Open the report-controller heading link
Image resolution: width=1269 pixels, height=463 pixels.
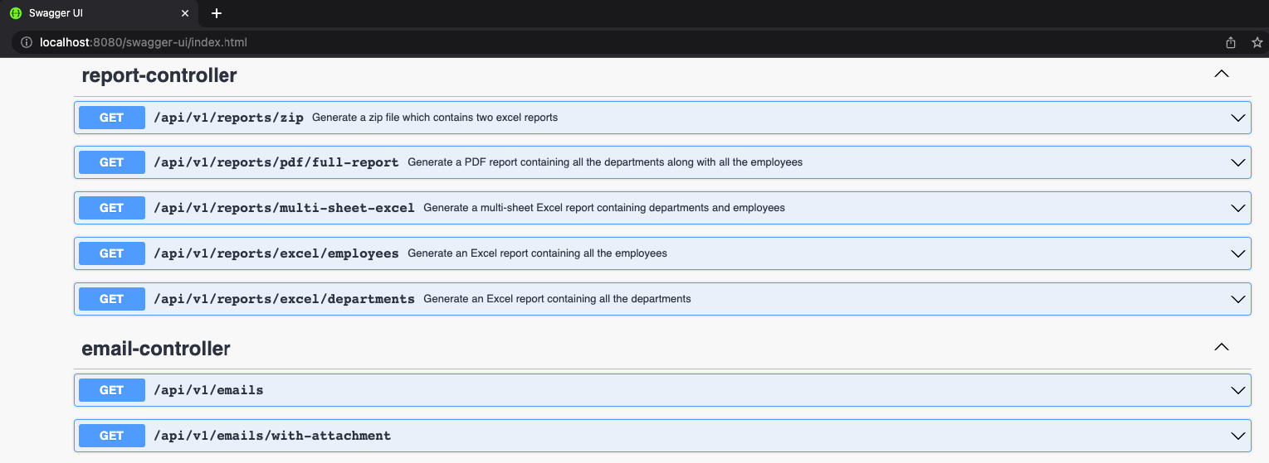(159, 75)
